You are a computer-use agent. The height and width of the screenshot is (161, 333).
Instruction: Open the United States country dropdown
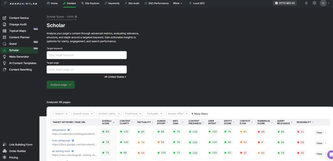coord(115,77)
